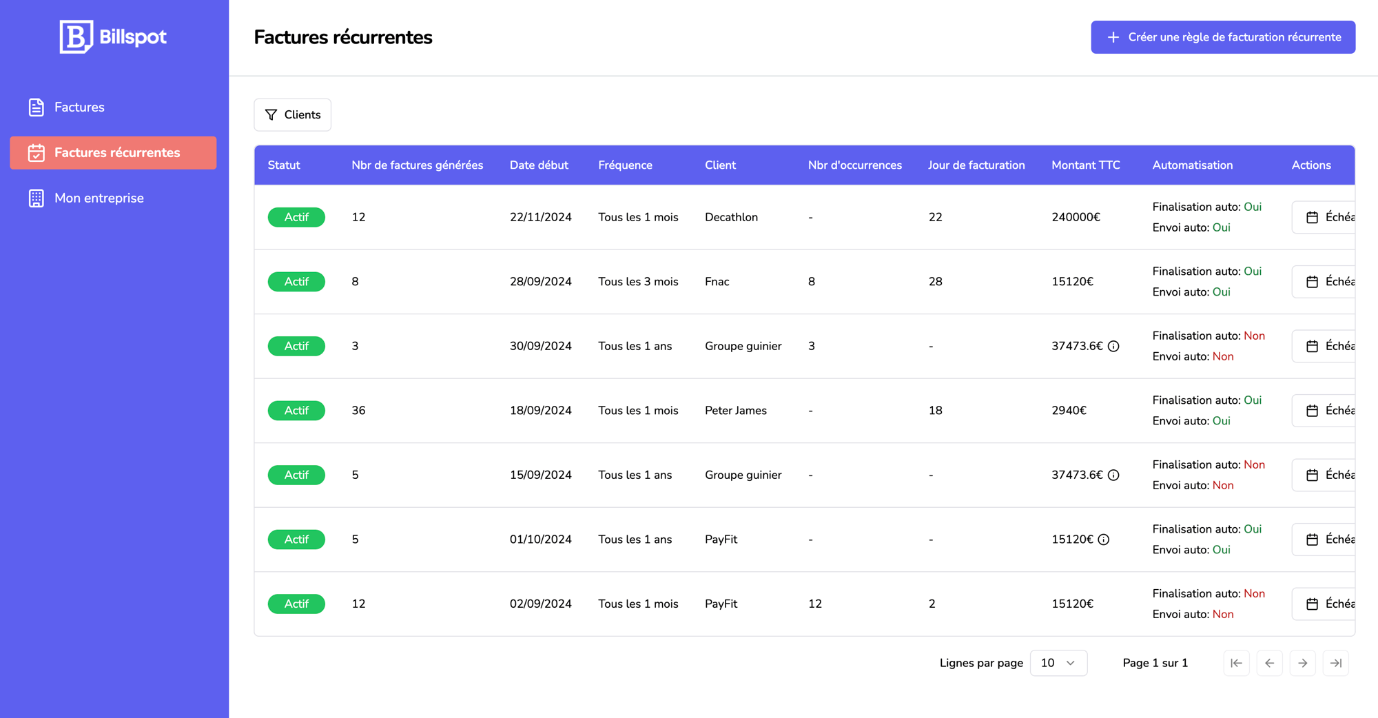Viewport: 1378px width, 718px height.
Task: Show info for 37473.6€ on 30/09/2024 row
Action: point(1113,346)
